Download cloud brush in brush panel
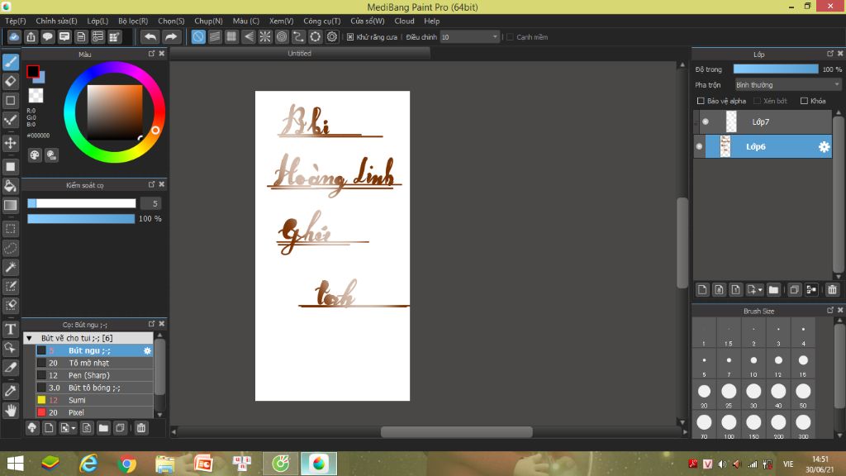846x476 pixels. [x=32, y=428]
